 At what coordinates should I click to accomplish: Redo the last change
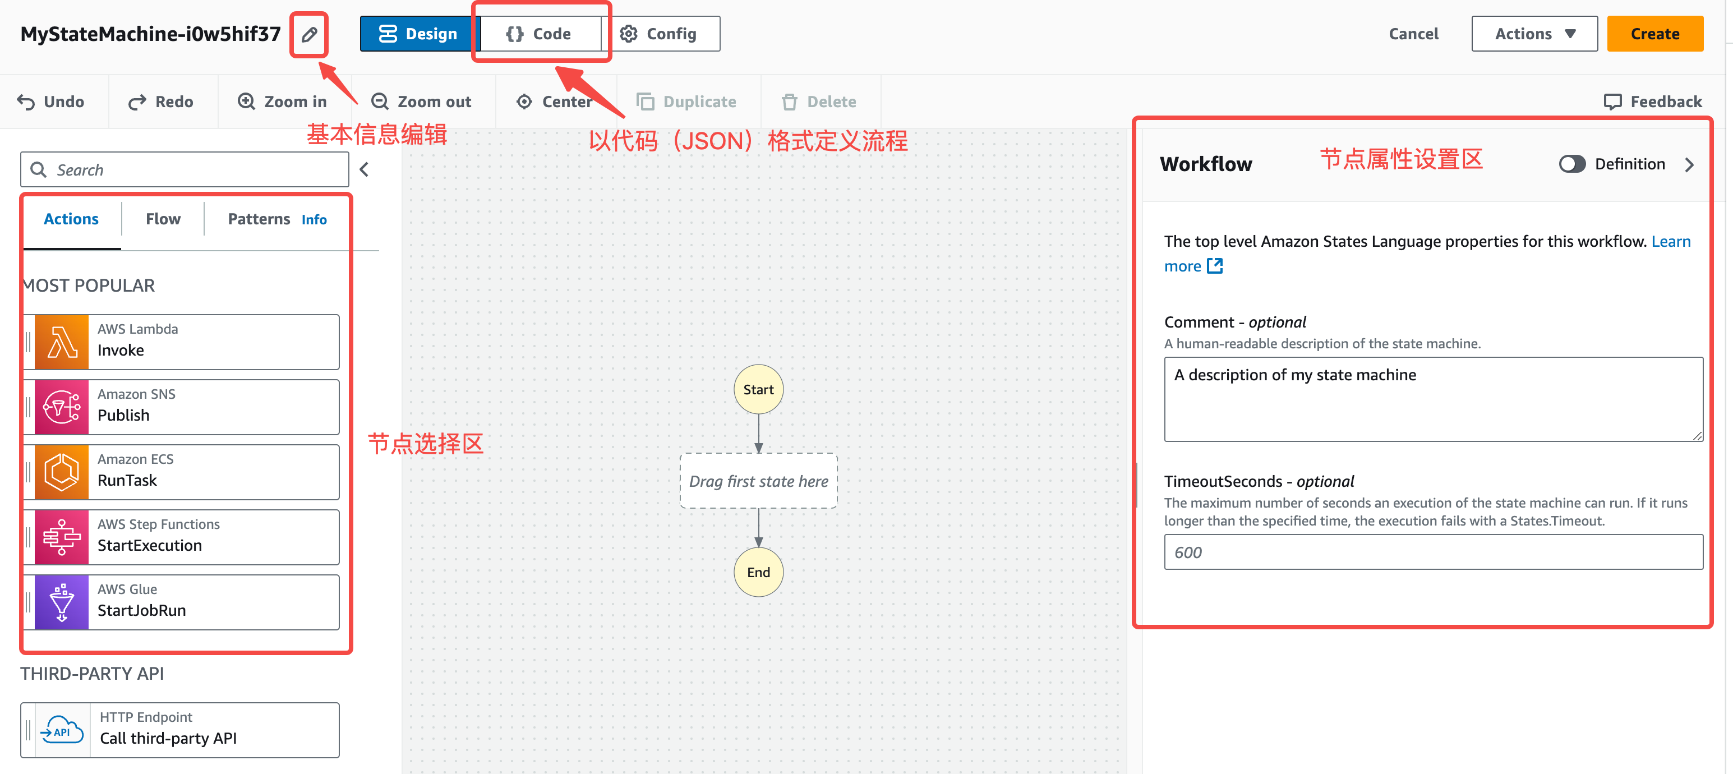coord(161,102)
